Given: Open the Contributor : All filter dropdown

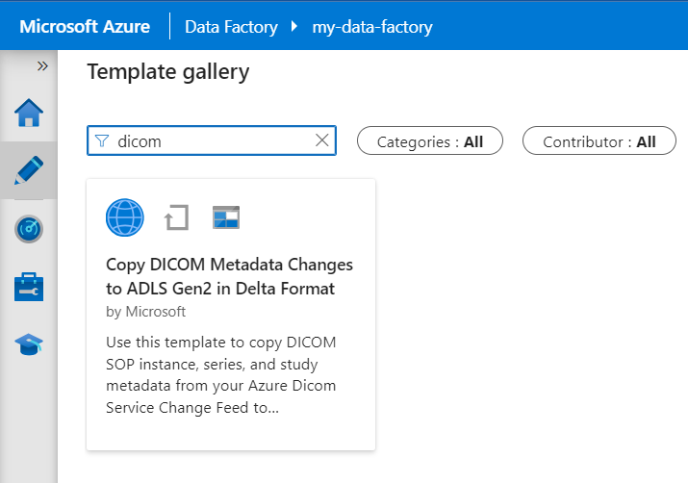Looking at the screenshot, I should pos(599,141).
